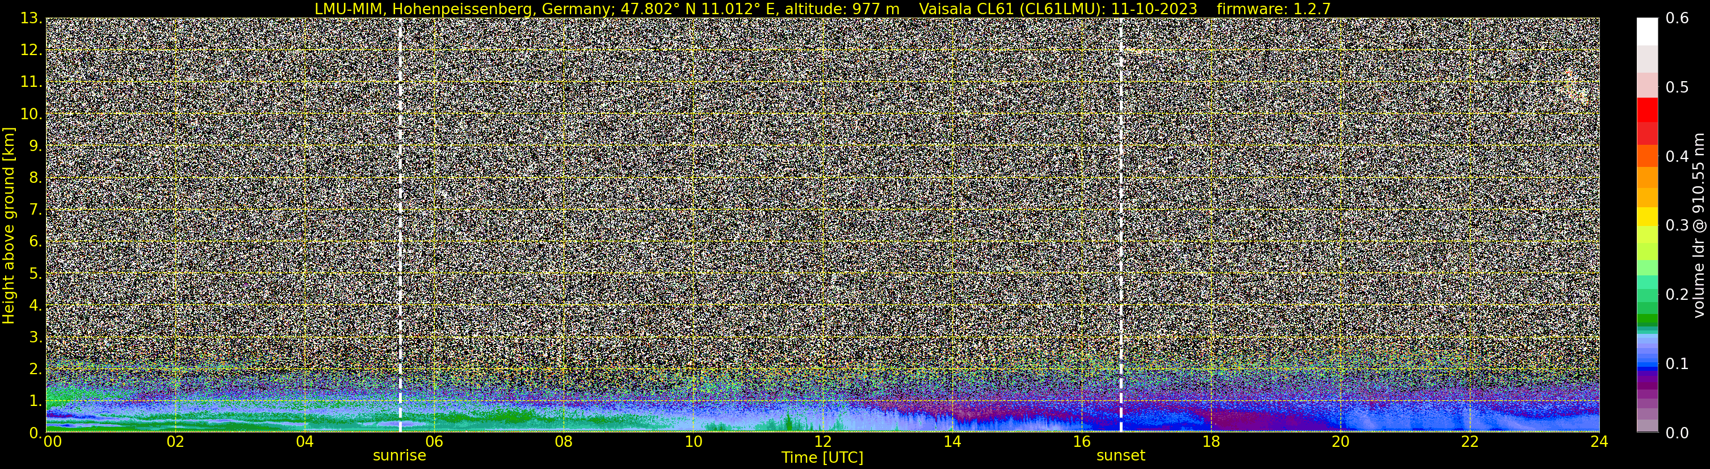Click the time axis tick '24'
This screenshot has height=469, width=1710.
pyautogui.click(x=1599, y=442)
